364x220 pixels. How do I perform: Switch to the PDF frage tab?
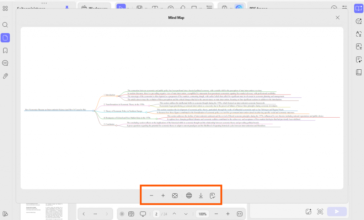258,8
